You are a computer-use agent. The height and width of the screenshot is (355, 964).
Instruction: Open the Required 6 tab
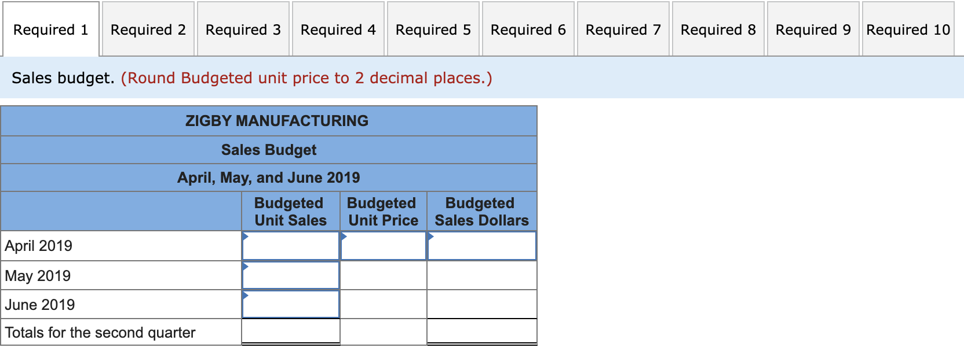pos(528,29)
